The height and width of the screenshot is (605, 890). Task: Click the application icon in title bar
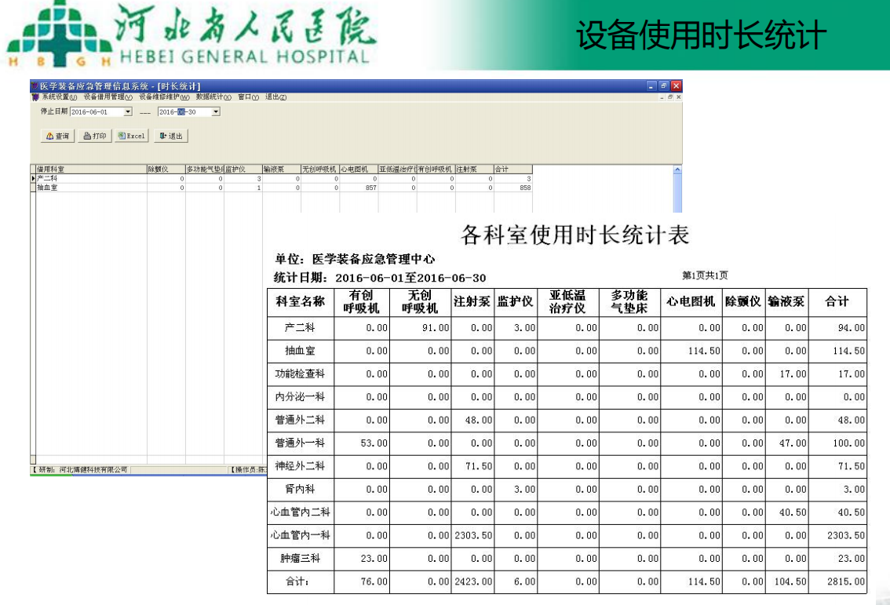click(35, 86)
